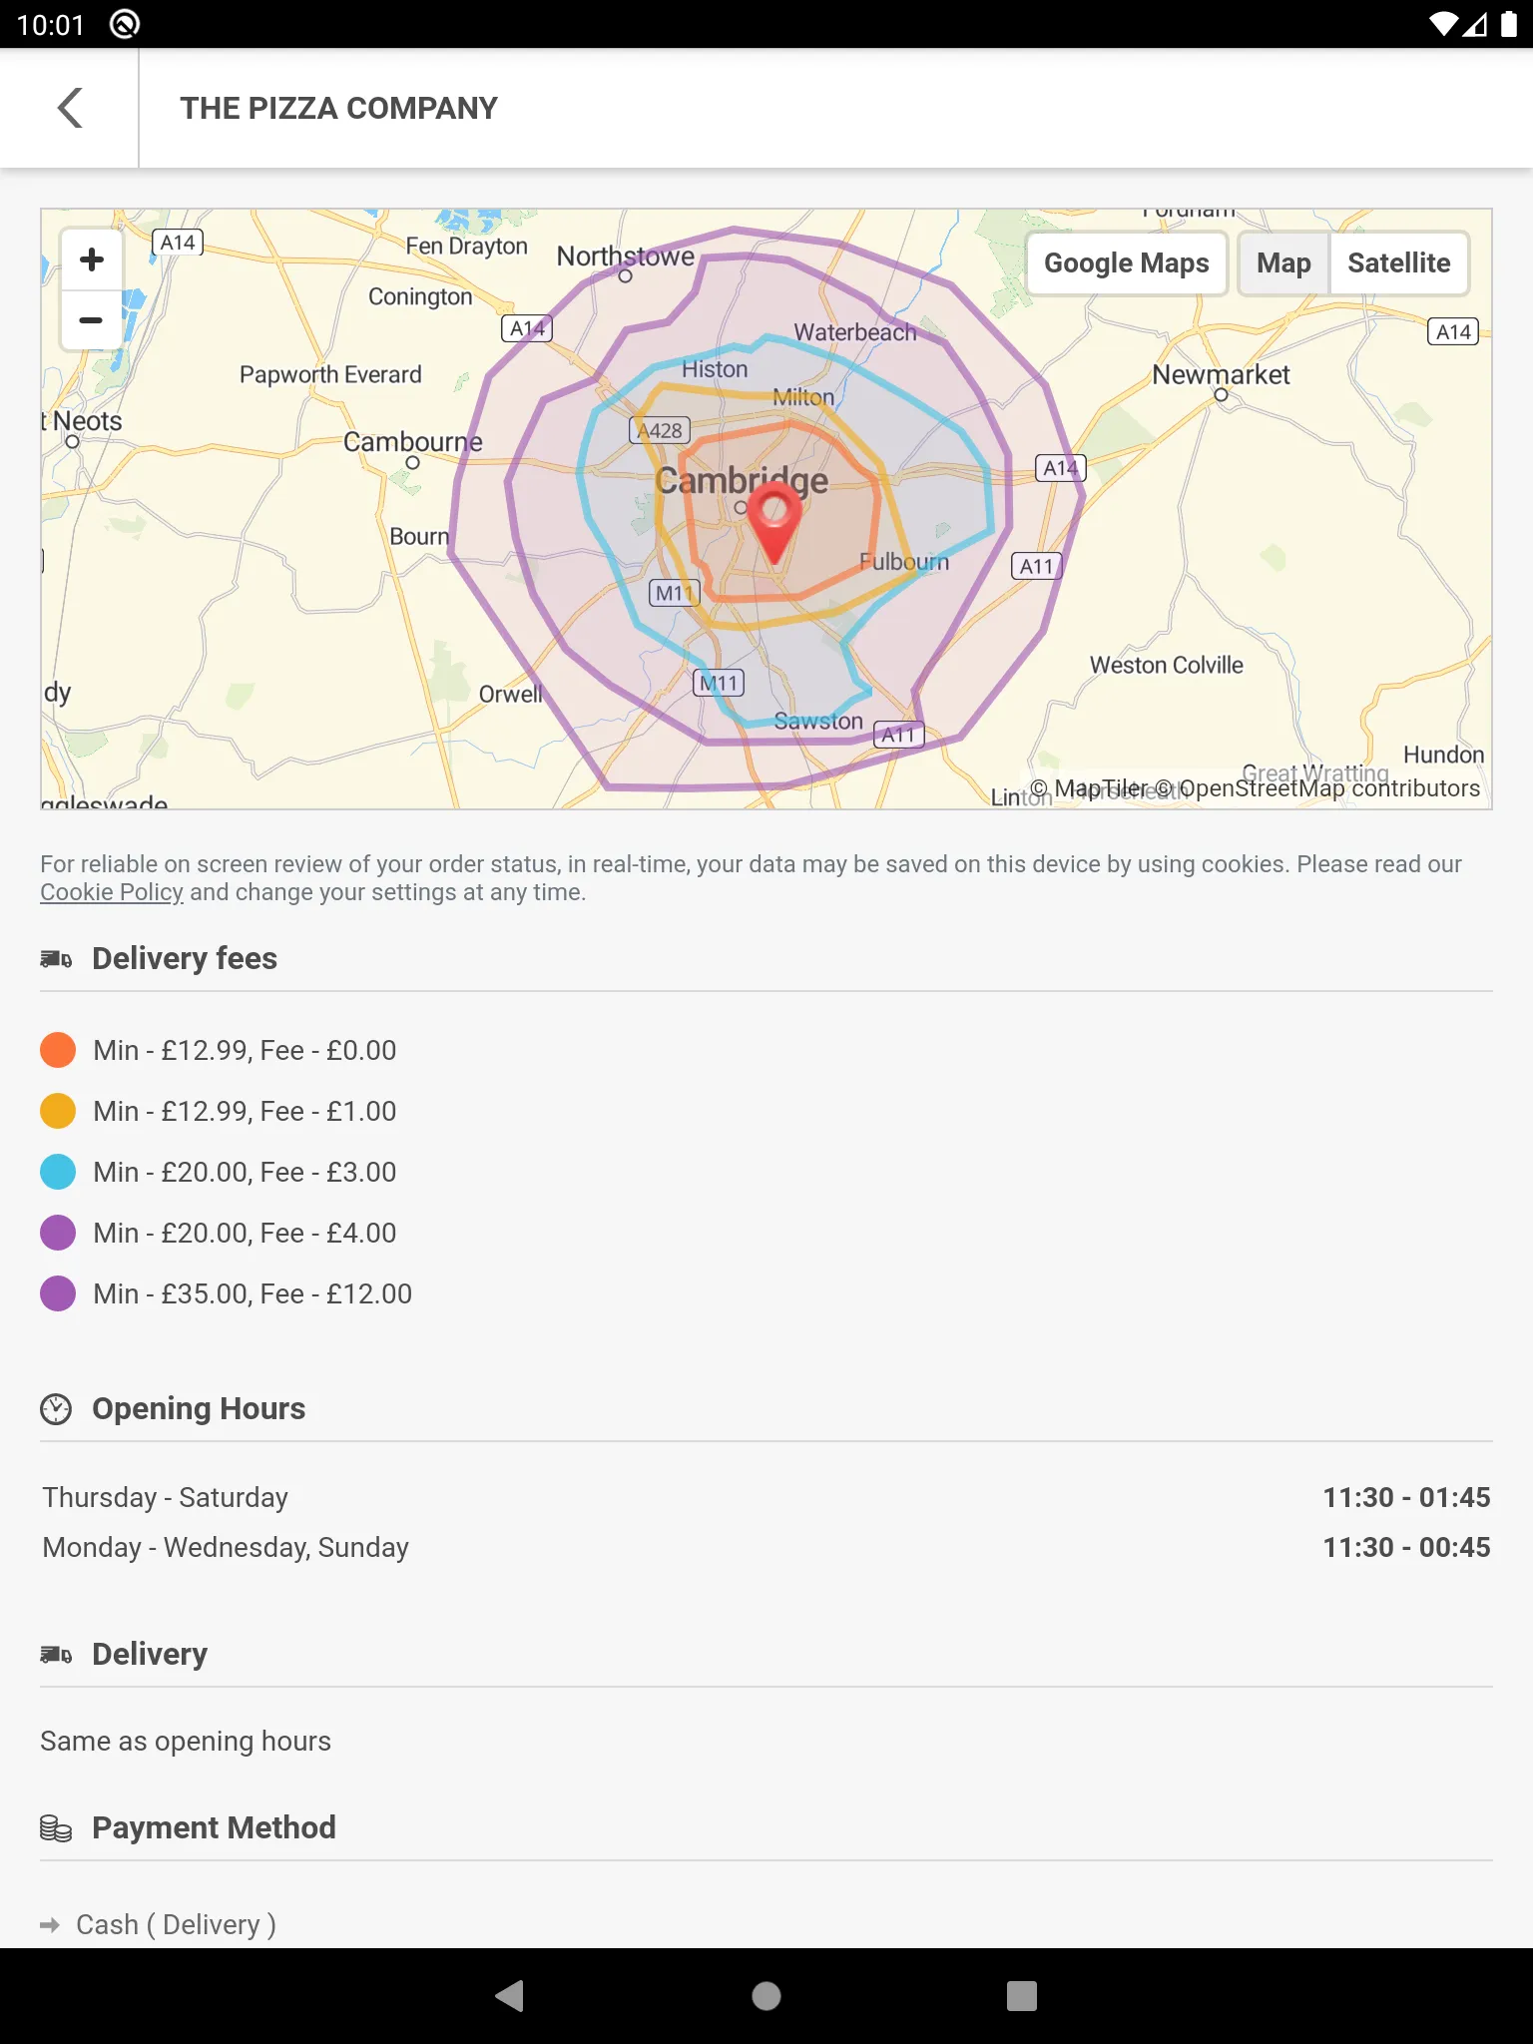1533x2044 pixels.
Task: Click the Payment Method coins icon
Action: coord(56,1828)
